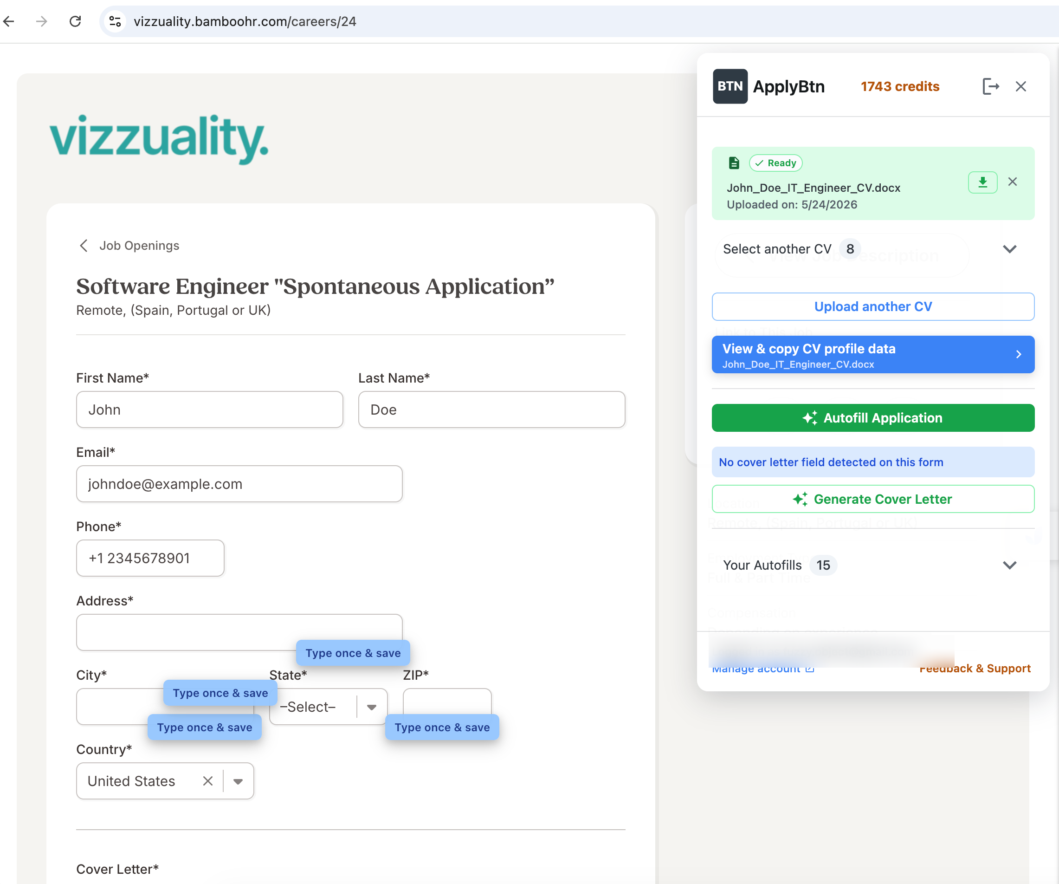Click the ApplyBtn BTN logo
This screenshot has height=884, width=1059.
pyautogui.click(x=730, y=86)
